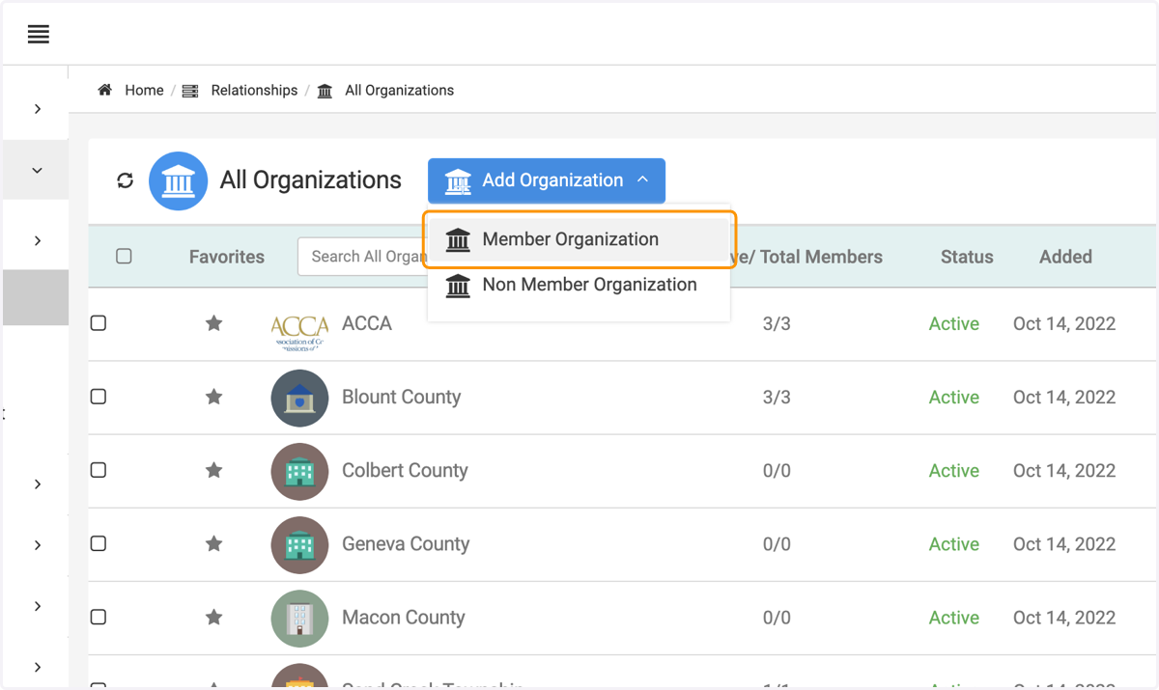Check the Macon County row checkbox

99,617
